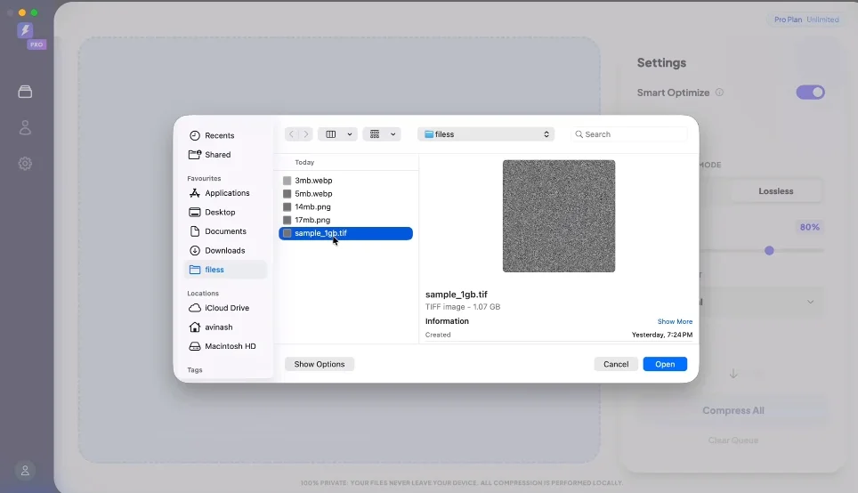This screenshot has width=858, height=493.
Task: Click Show More in Information
Action: pos(675,321)
